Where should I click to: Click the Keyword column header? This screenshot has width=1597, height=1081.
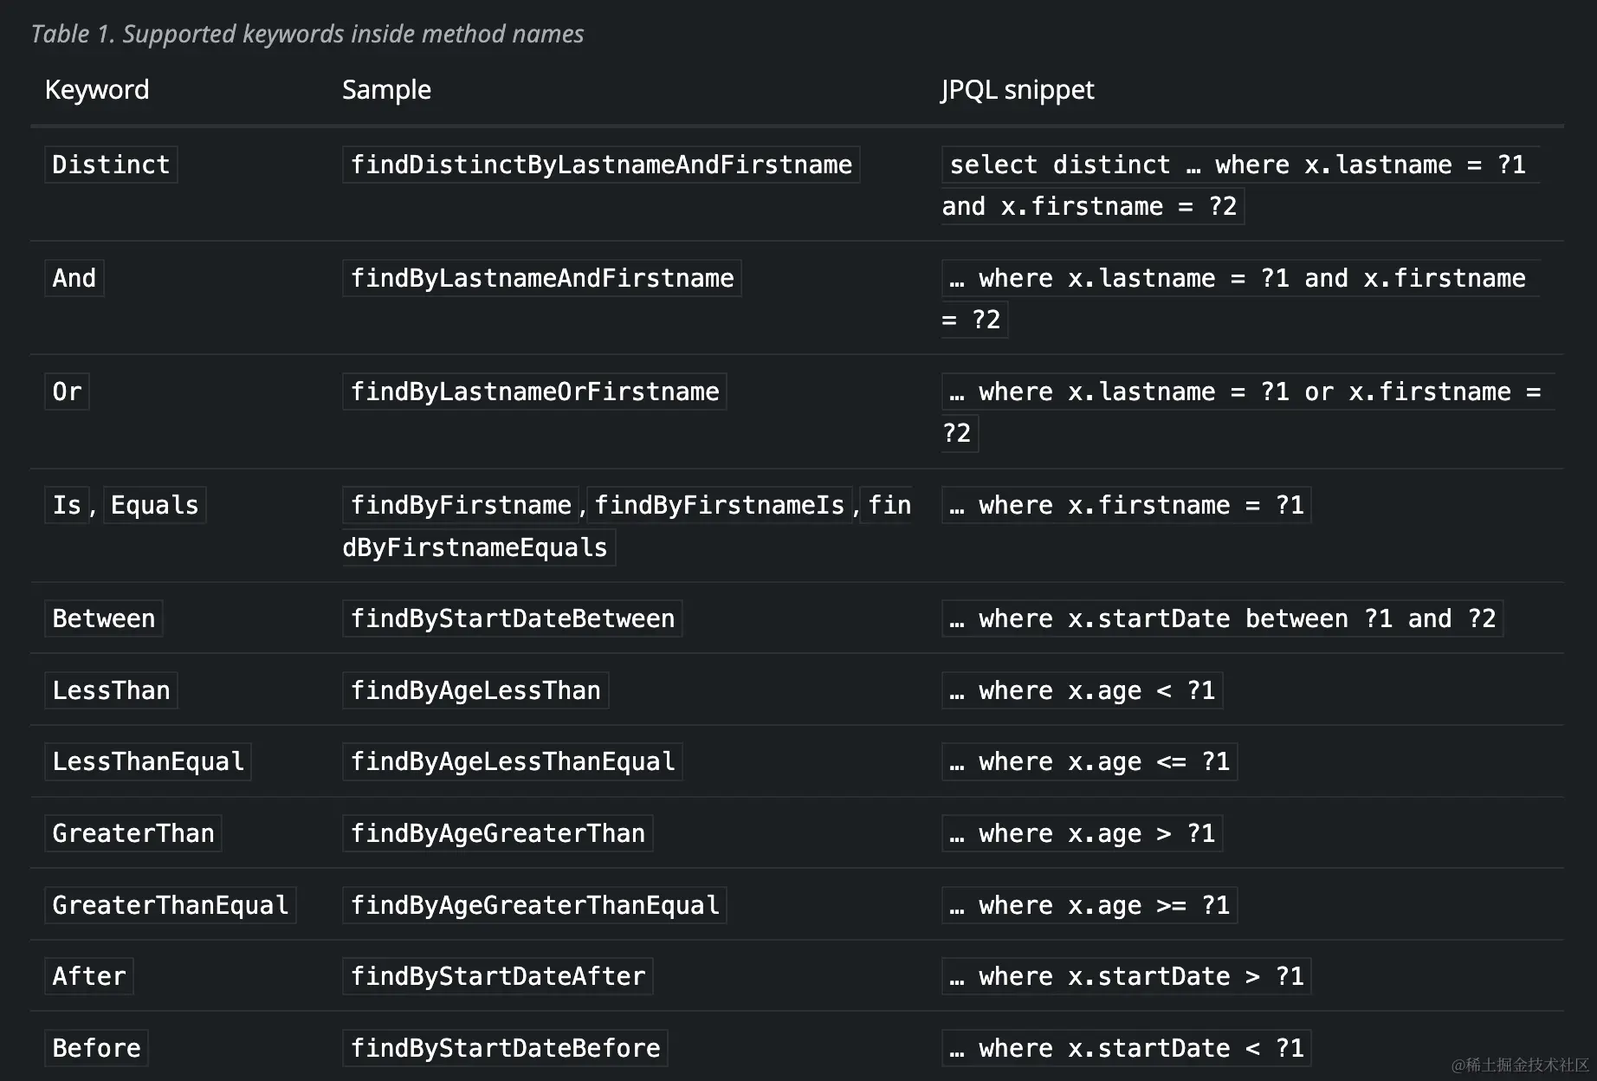point(97,90)
